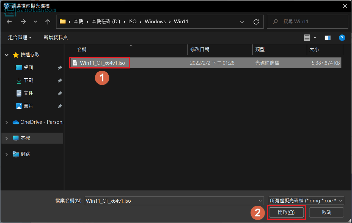Open the 組合管理 menu
352x223 pixels.
pos(20,37)
